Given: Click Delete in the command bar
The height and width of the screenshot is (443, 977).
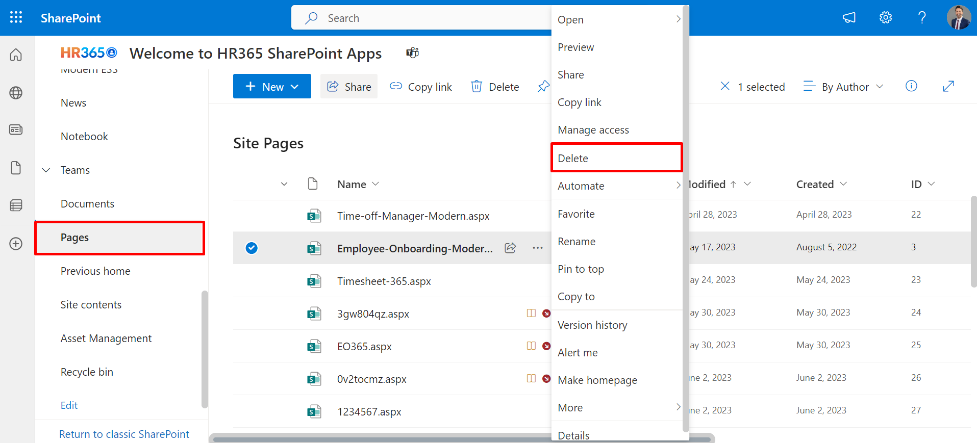Looking at the screenshot, I should pyautogui.click(x=495, y=87).
